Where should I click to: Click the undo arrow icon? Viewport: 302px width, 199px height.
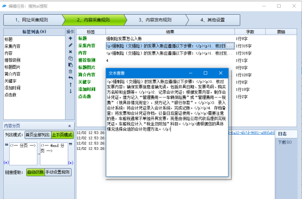(70, 78)
